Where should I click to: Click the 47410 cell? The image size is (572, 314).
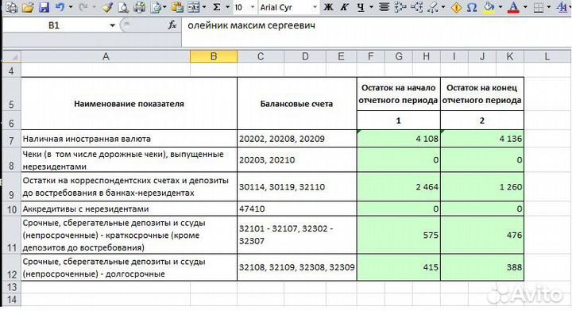click(x=297, y=209)
